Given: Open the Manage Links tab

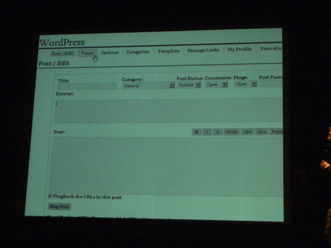Looking at the screenshot, I should 203,50.
